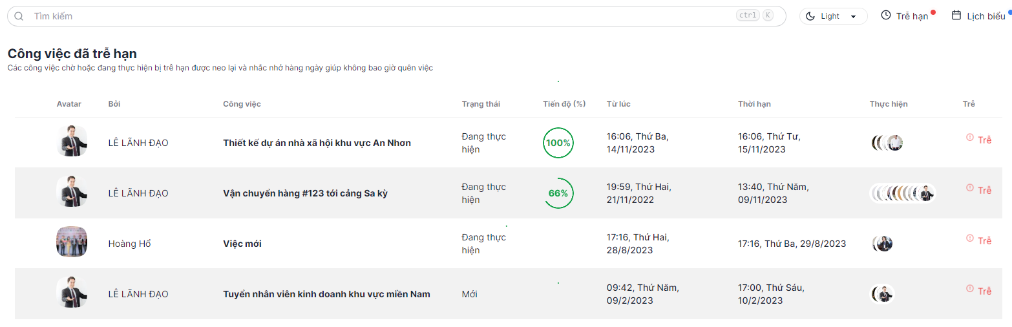Click assignee avatars for Sa kỳ shipment
The image size is (1012, 327).
coord(903,193)
